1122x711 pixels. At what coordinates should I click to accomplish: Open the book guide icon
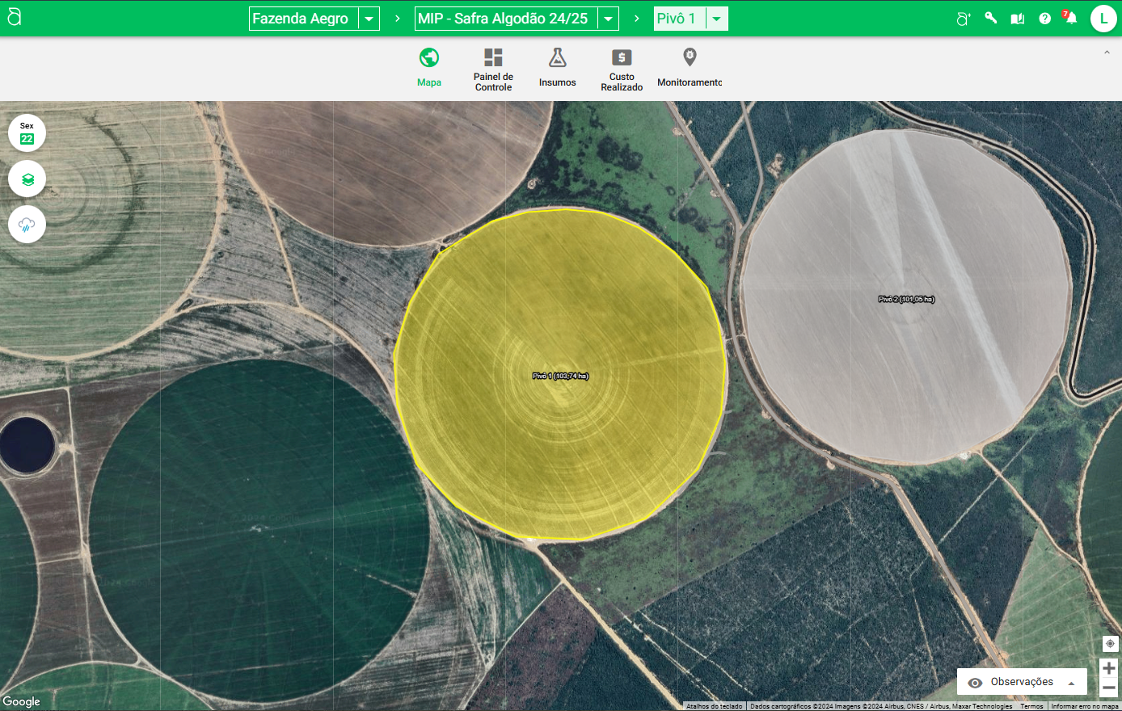coord(1018,19)
